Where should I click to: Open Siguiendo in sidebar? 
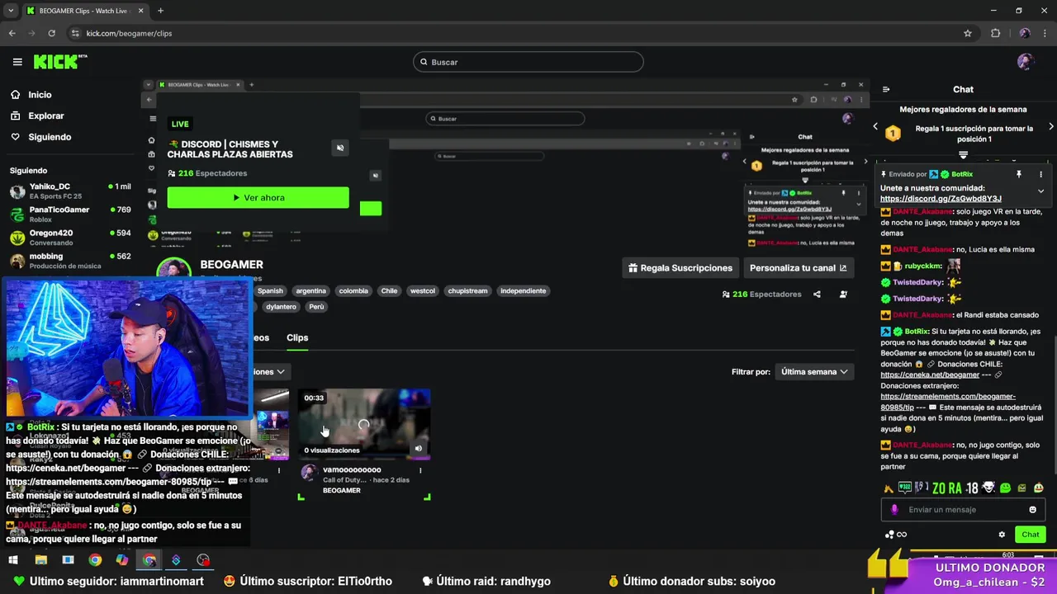[x=50, y=137]
